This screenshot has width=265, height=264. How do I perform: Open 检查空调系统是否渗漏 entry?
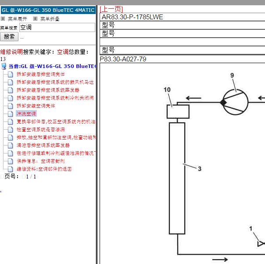point(40,129)
